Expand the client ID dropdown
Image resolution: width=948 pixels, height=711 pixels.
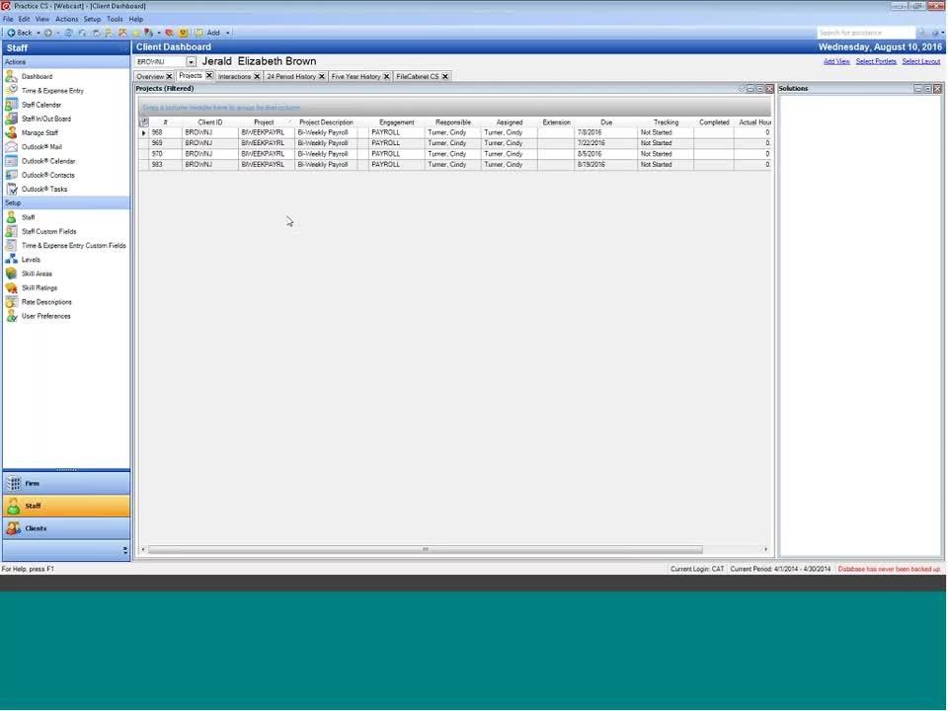[191, 62]
